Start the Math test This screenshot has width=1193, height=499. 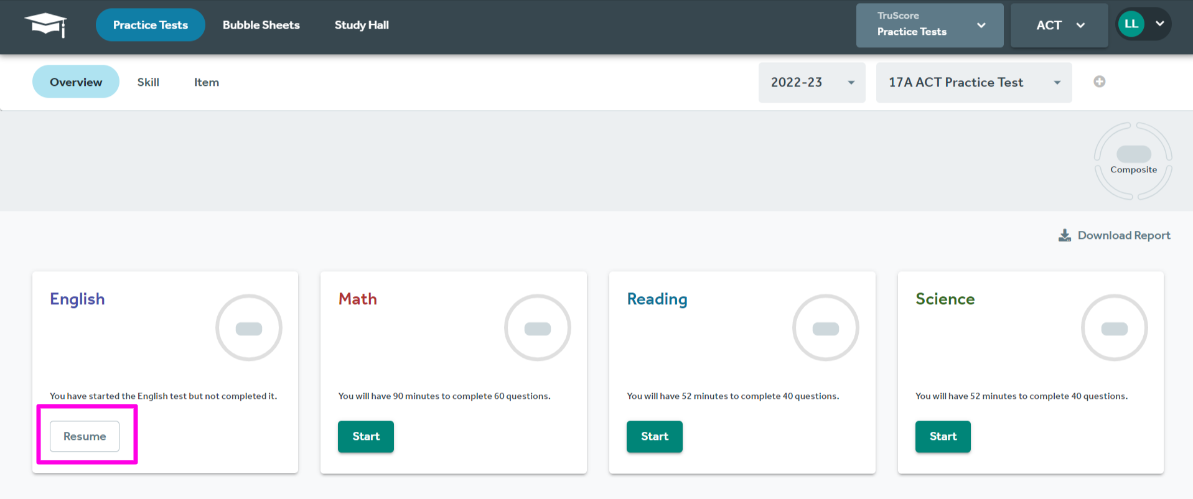[365, 436]
